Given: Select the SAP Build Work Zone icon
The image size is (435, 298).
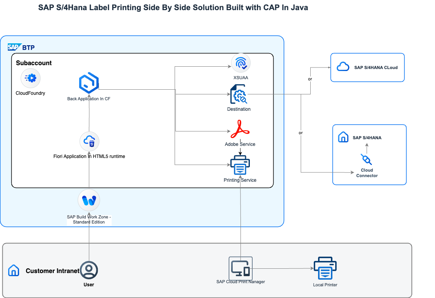Looking at the screenshot, I should coord(89,200).
